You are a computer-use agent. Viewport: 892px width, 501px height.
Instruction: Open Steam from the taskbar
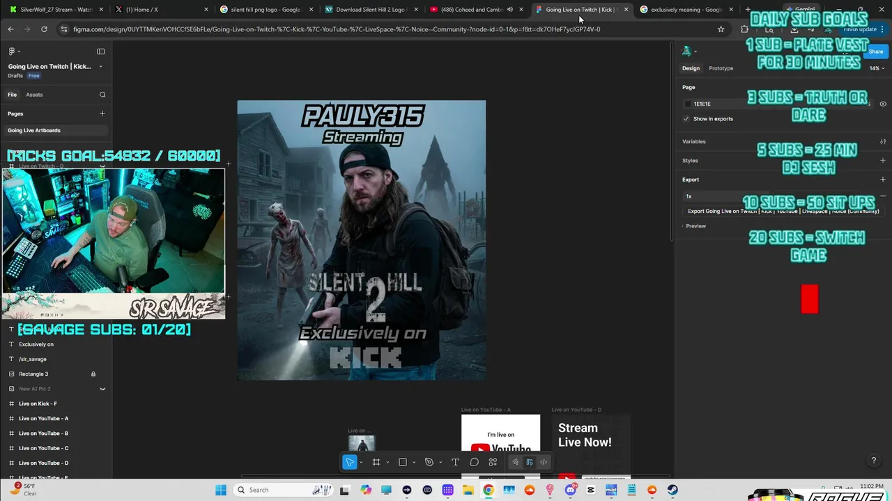(x=672, y=490)
